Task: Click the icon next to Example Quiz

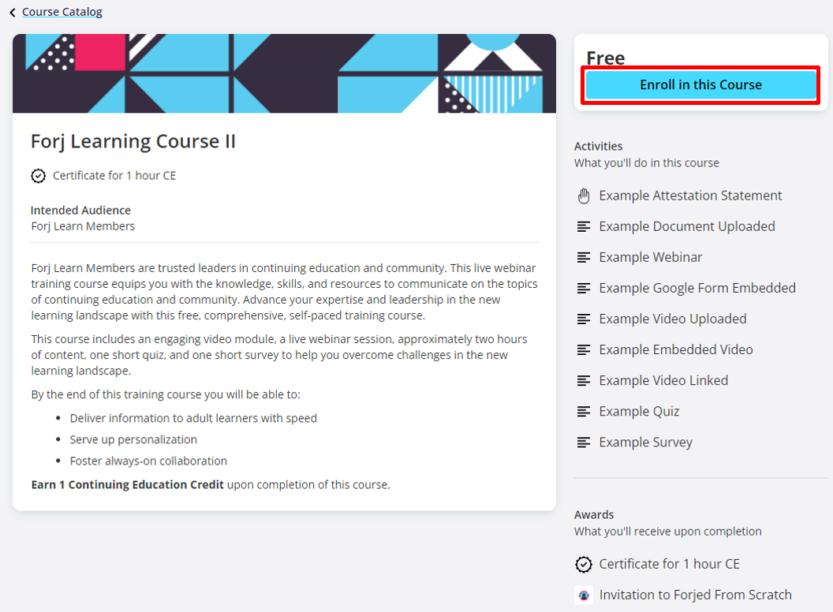Action: pyautogui.click(x=584, y=411)
